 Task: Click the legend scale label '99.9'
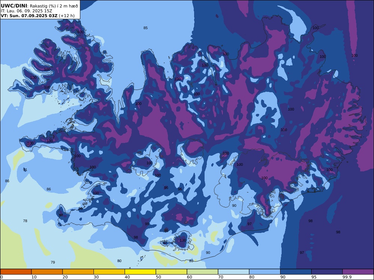point(347,277)
